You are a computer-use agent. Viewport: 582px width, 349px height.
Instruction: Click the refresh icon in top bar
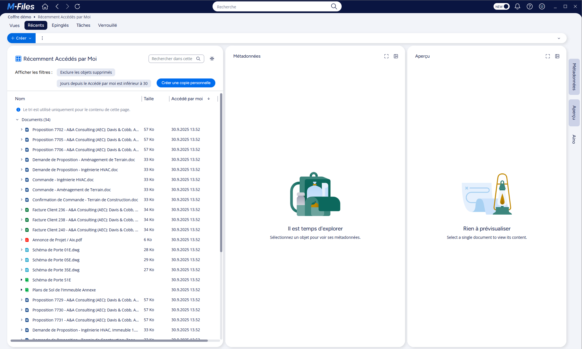pyautogui.click(x=77, y=6)
